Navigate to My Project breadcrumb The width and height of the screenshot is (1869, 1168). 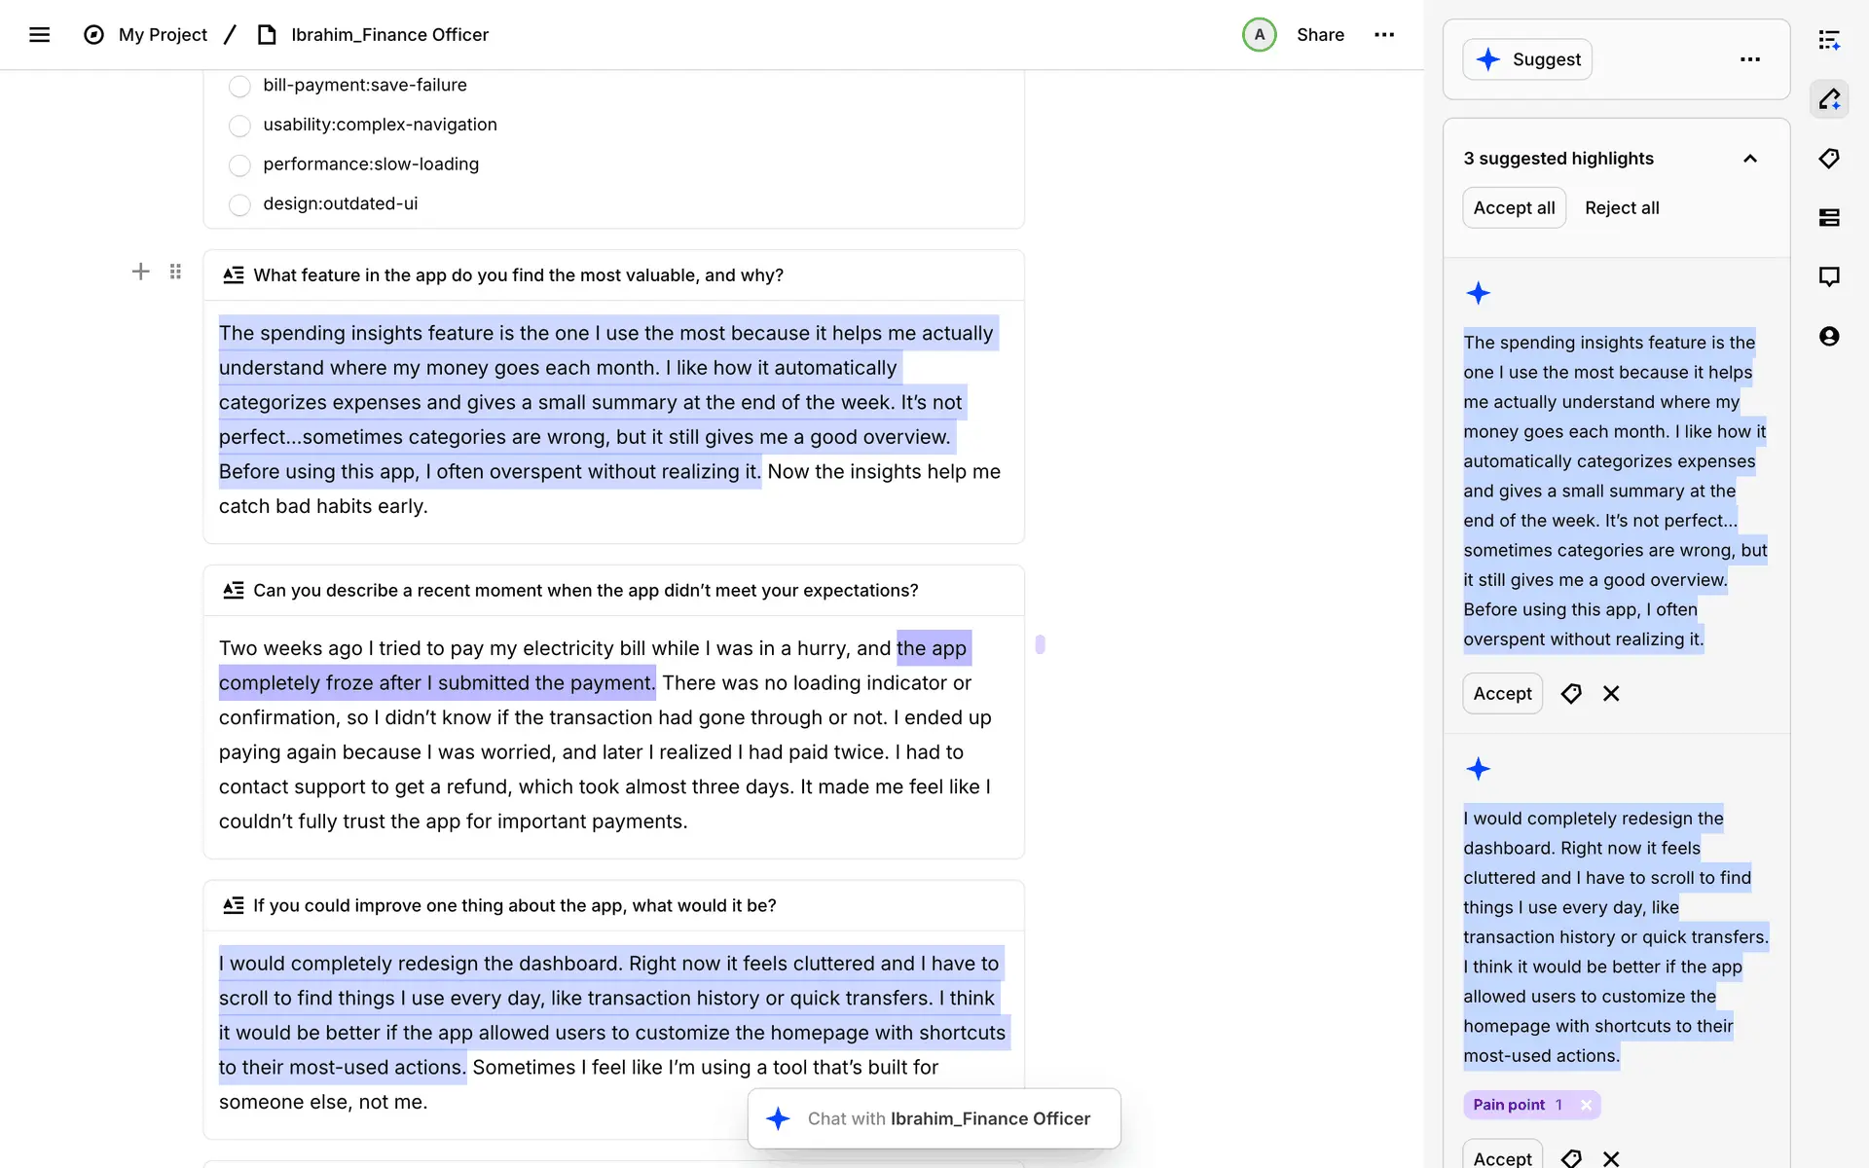pos(163,35)
